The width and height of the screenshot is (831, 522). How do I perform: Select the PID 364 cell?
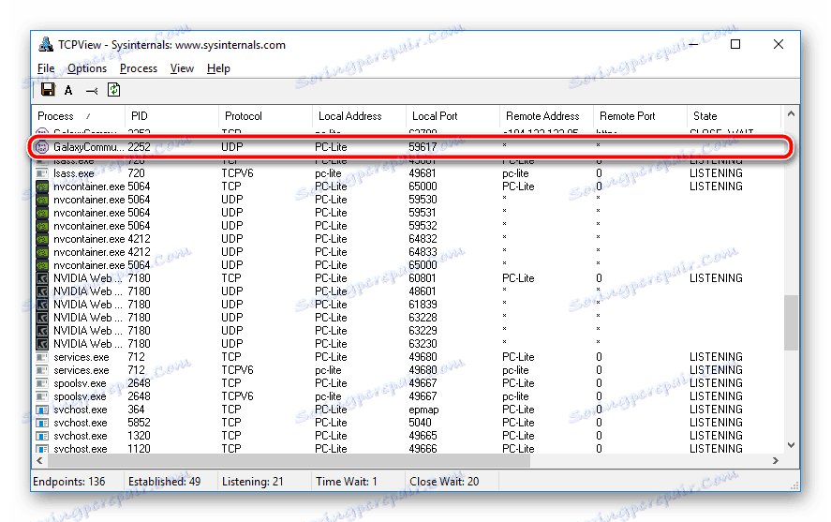[x=136, y=410]
